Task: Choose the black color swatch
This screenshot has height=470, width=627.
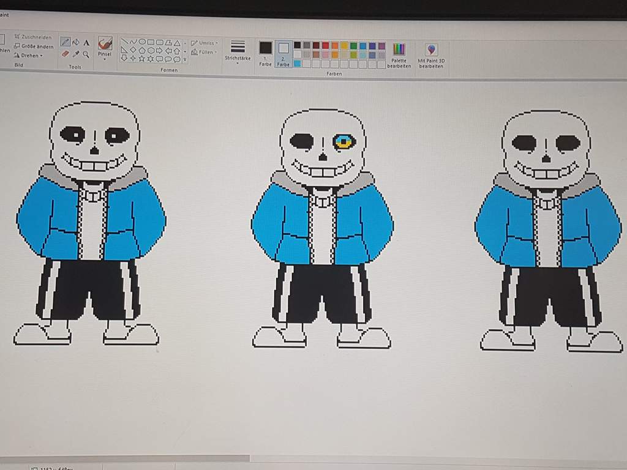Action: pos(298,45)
